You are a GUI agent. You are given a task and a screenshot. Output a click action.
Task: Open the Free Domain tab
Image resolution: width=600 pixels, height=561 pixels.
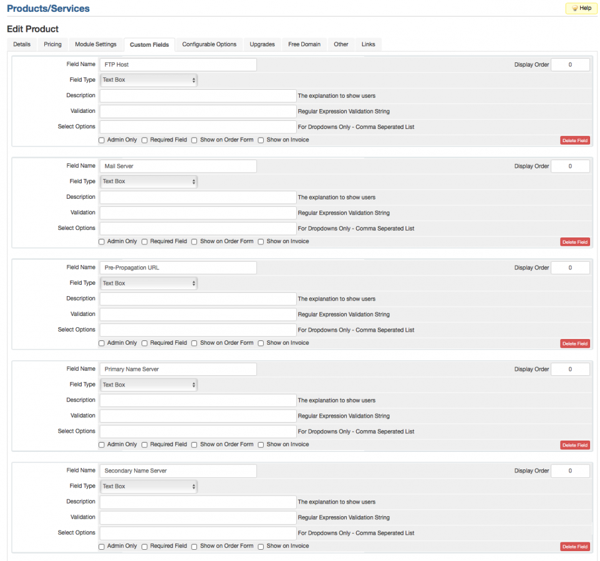pyautogui.click(x=304, y=44)
